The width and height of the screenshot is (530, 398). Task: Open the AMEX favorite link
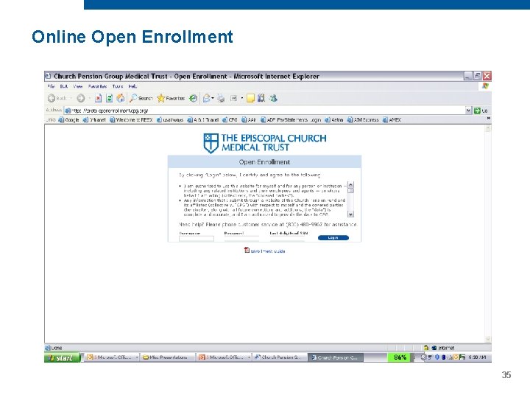coord(392,120)
